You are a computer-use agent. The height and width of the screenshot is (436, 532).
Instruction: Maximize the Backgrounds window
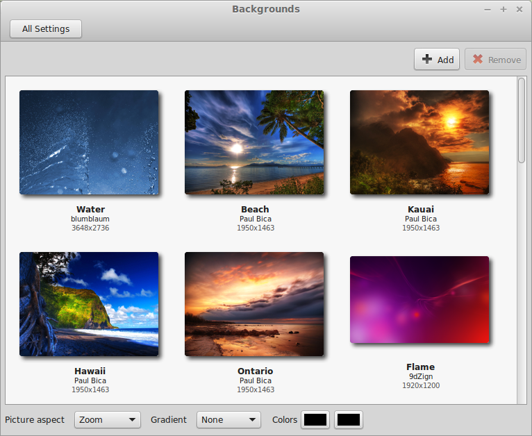pos(504,10)
